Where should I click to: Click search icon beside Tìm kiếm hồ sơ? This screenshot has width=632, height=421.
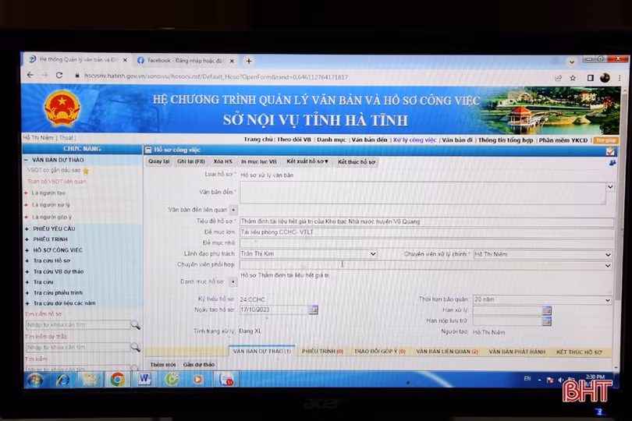pyautogui.click(x=136, y=325)
